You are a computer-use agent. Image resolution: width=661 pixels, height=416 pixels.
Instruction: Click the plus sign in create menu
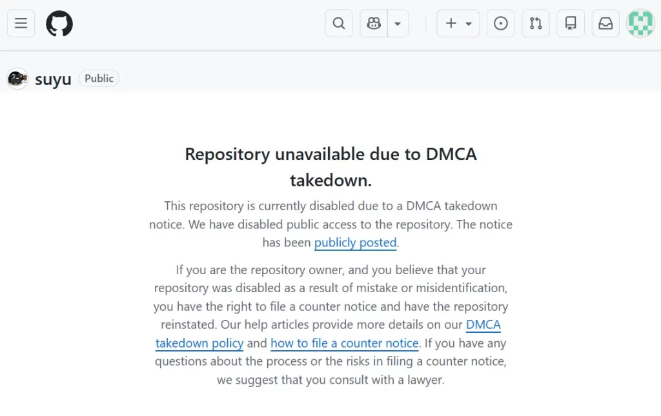pyautogui.click(x=451, y=23)
